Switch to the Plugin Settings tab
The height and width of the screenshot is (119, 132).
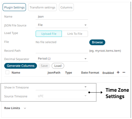[14, 7]
